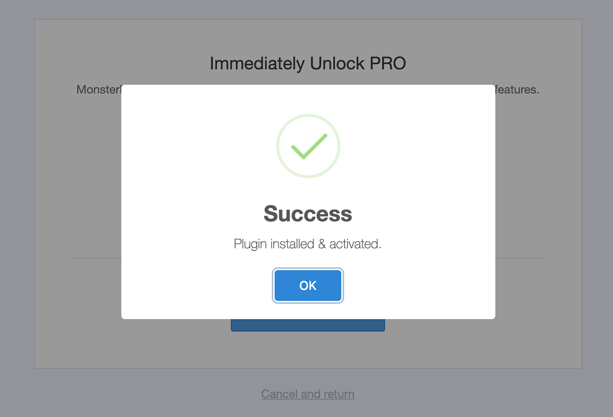Click the blue OK button
Screen dimensions: 613x417
pyautogui.click(x=308, y=286)
